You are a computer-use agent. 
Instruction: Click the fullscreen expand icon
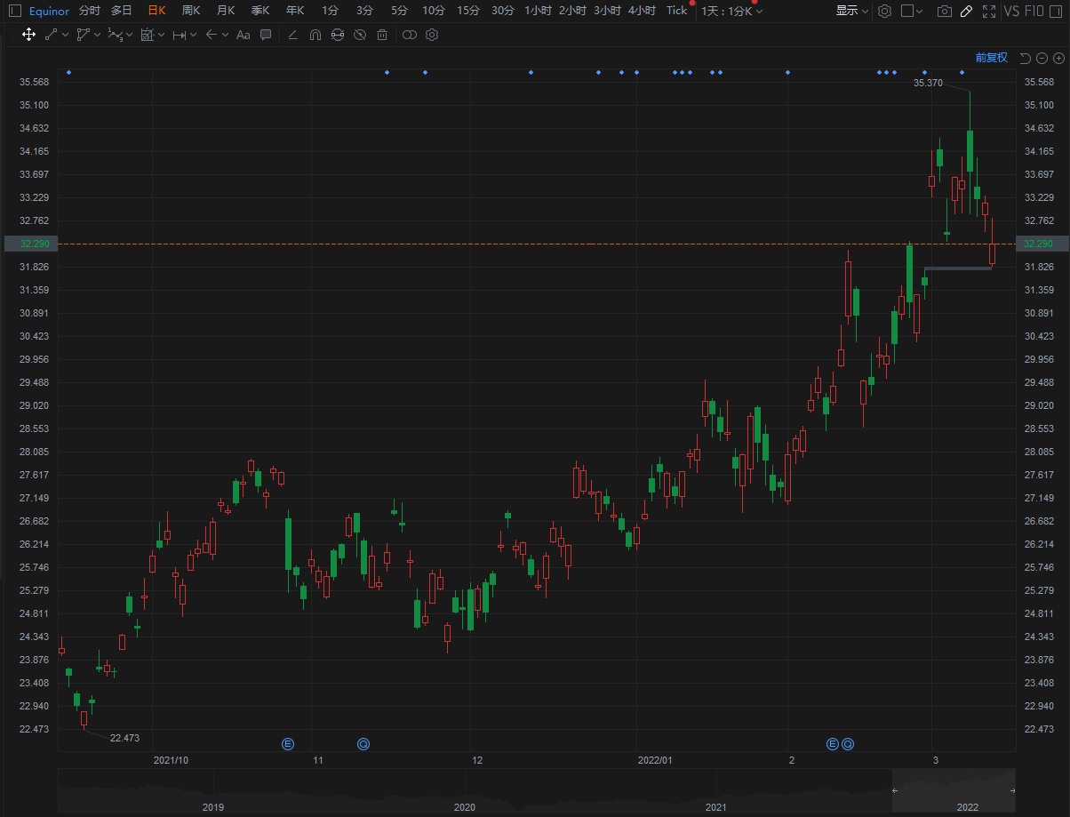point(987,11)
